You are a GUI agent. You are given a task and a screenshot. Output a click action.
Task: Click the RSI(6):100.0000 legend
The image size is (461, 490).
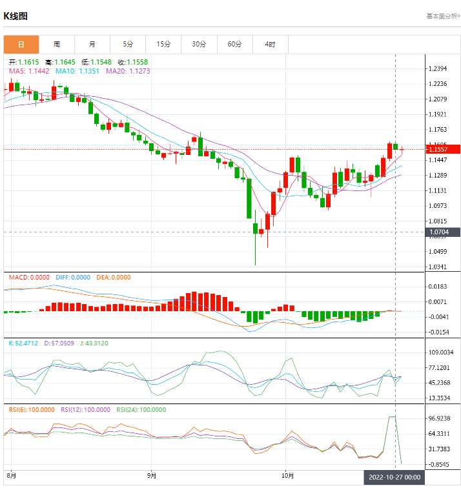pos(32,410)
